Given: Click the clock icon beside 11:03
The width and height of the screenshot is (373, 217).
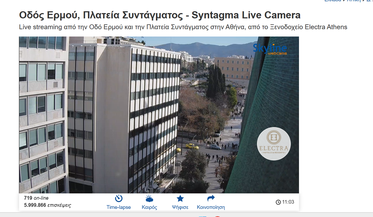Looking at the screenshot, I should (x=278, y=202).
